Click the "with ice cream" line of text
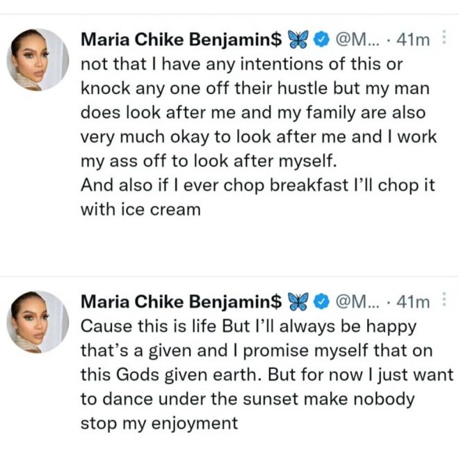459x474 pixels. click(140, 209)
